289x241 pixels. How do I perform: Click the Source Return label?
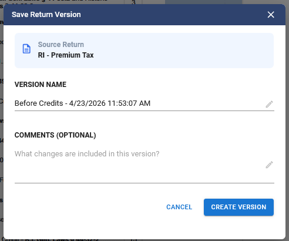[61, 45]
